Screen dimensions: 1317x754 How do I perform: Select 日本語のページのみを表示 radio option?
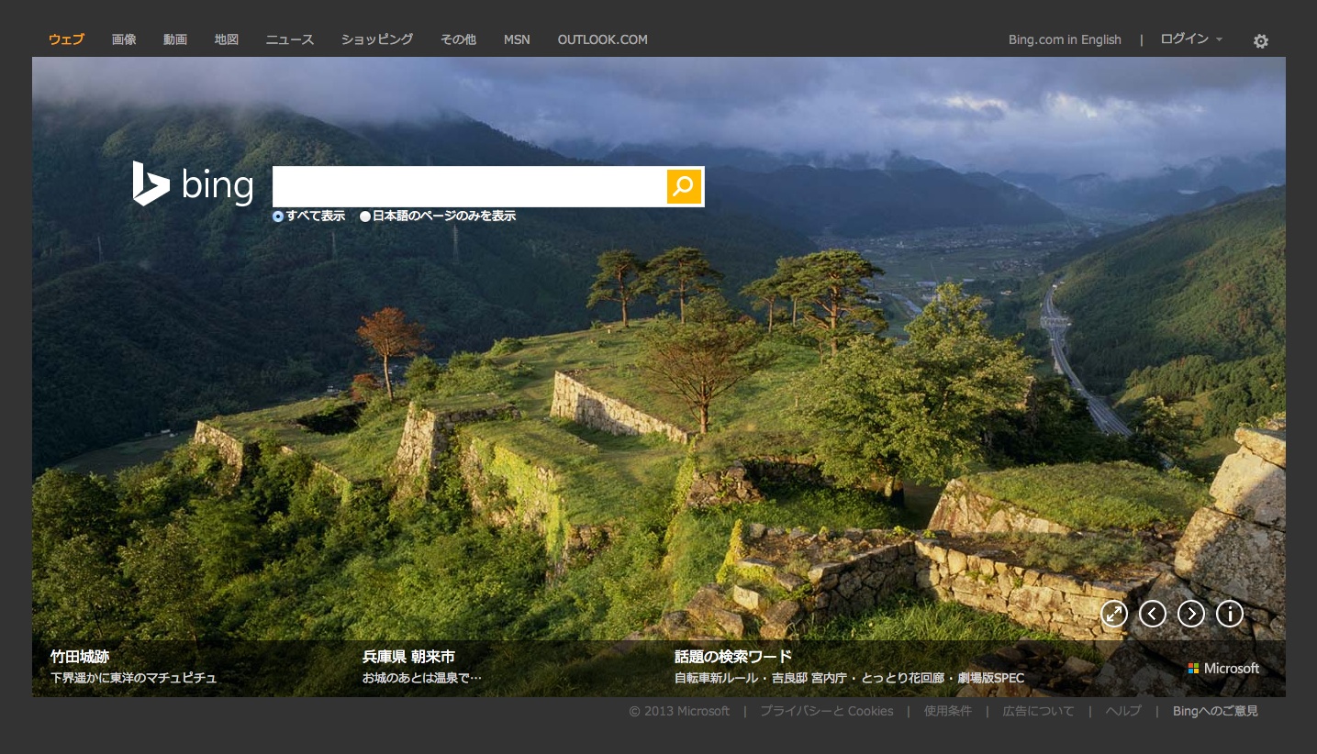[x=365, y=216]
